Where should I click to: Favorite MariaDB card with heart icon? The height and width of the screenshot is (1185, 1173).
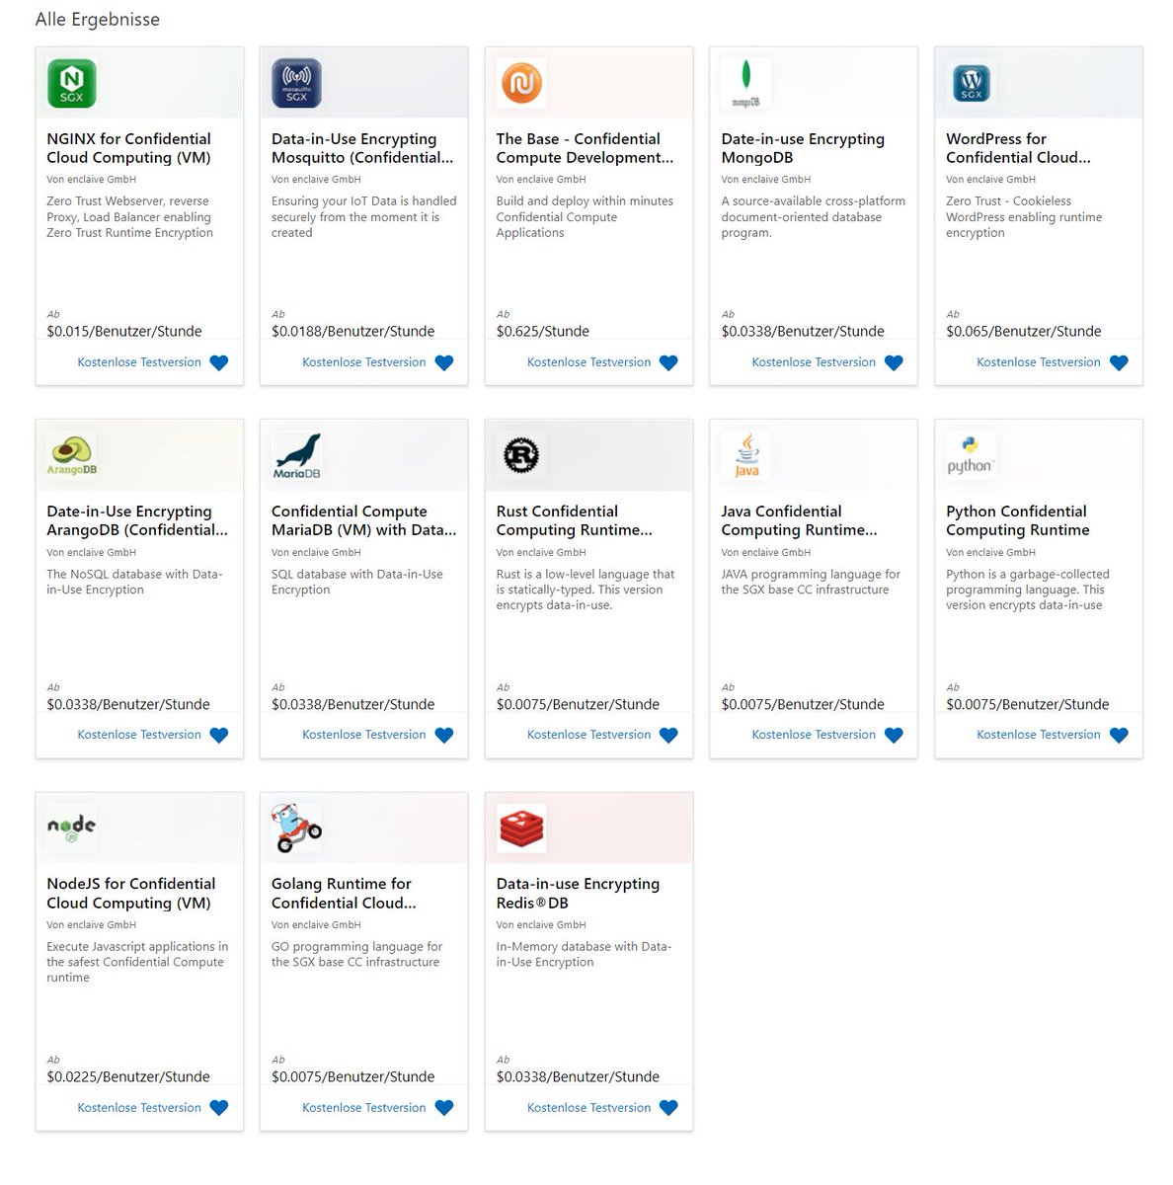point(444,735)
